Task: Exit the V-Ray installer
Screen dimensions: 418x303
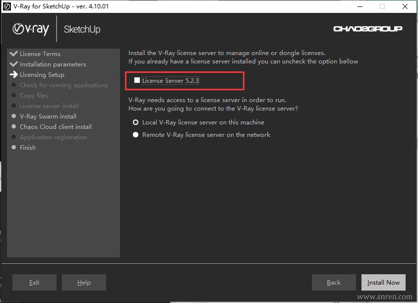Action: pyautogui.click(x=34, y=283)
